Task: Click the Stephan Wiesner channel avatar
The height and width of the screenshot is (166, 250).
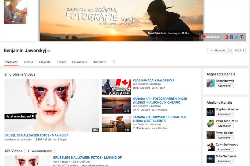Action: coord(210,112)
